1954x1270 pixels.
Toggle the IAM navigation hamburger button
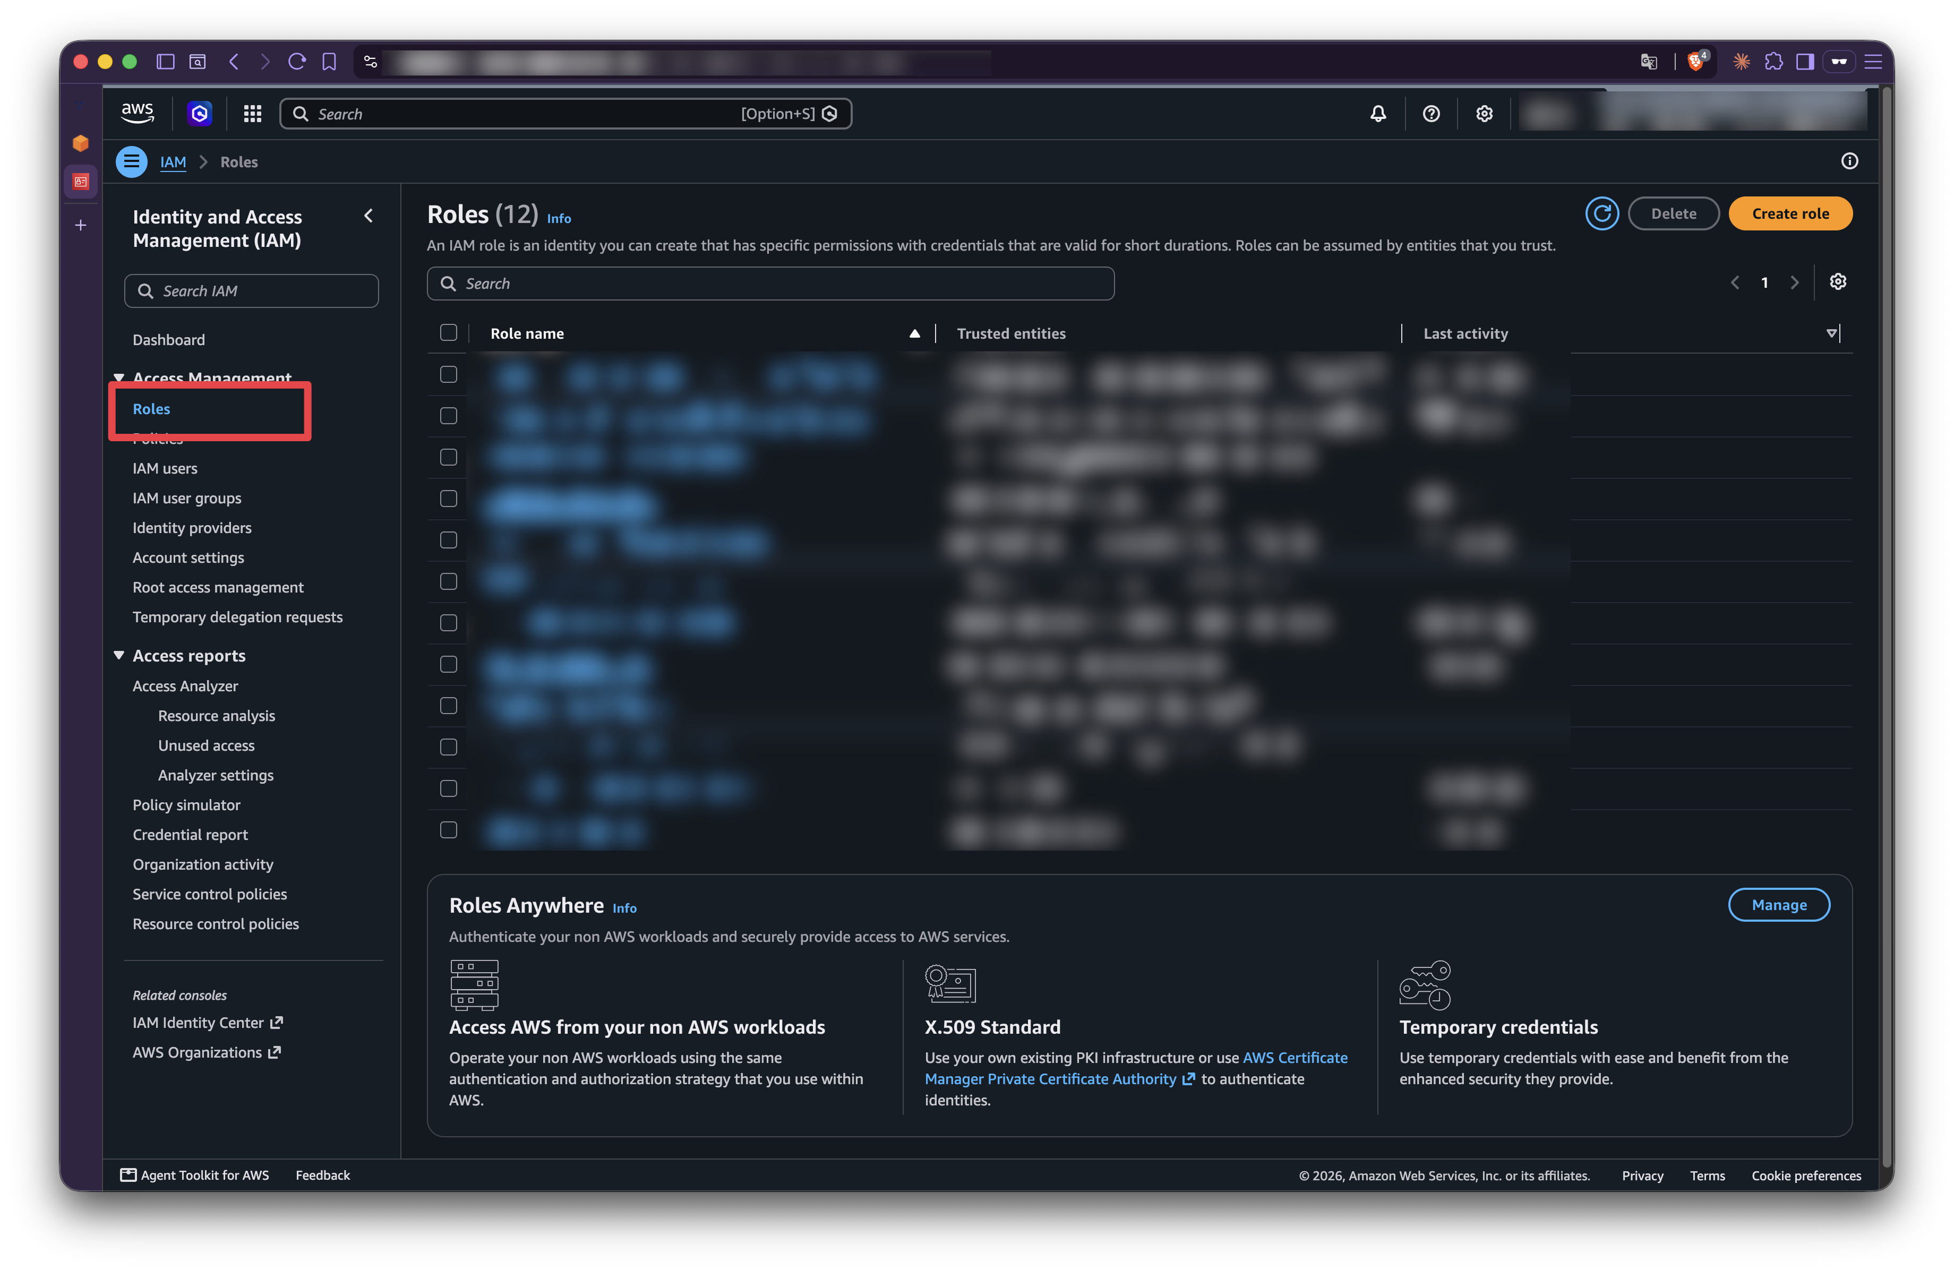tap(131, 162)
